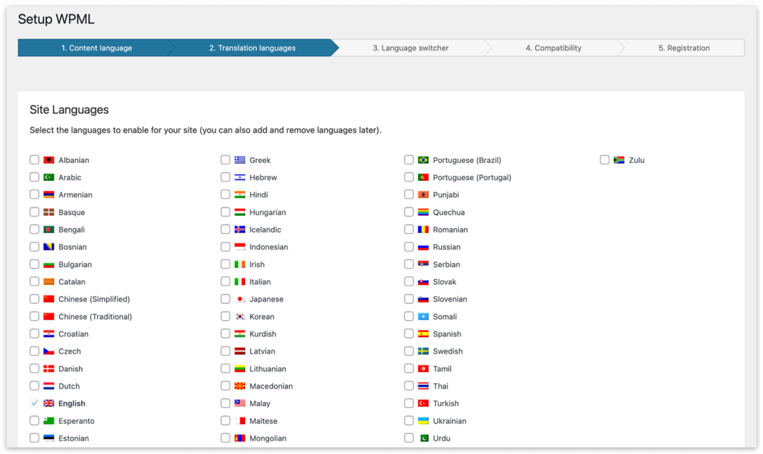Click the Japanese flag icon
Image resolution: width=763 pixels, height=454 pixels.
click(x=240, y=299)
